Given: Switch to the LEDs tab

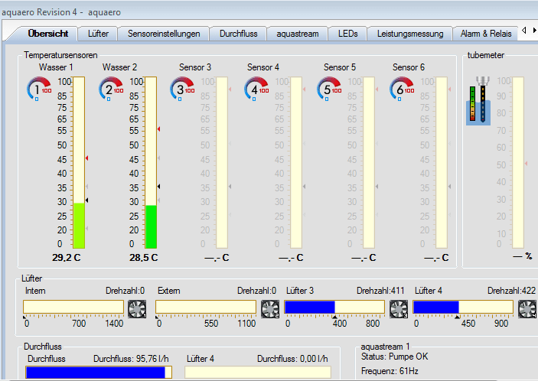Looking at the screenshot, I should click(x=347, y=34).
